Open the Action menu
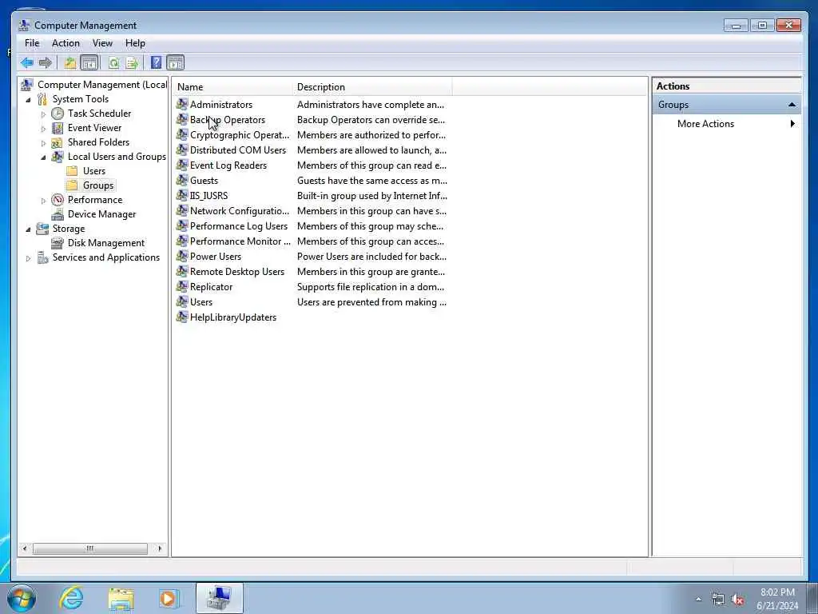The width and height of the screenshot is (818, 614). pos(66,43)
